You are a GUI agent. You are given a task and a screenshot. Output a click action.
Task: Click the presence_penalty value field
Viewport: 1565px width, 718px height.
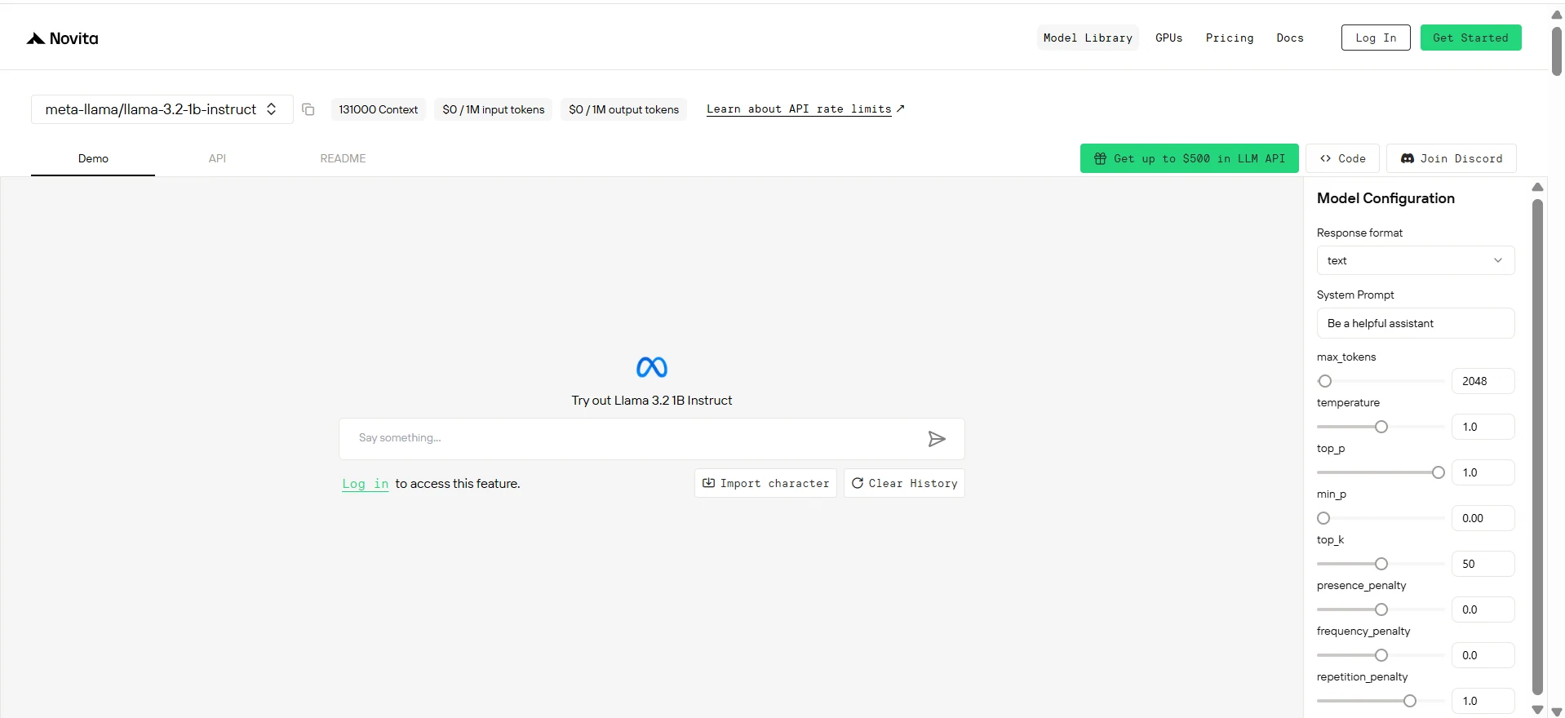click(1483, 609)
